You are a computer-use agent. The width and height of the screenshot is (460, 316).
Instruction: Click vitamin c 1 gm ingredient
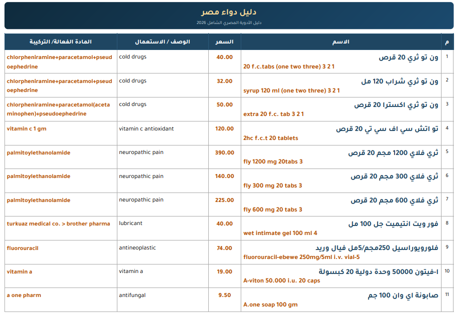tap(26, 128)
